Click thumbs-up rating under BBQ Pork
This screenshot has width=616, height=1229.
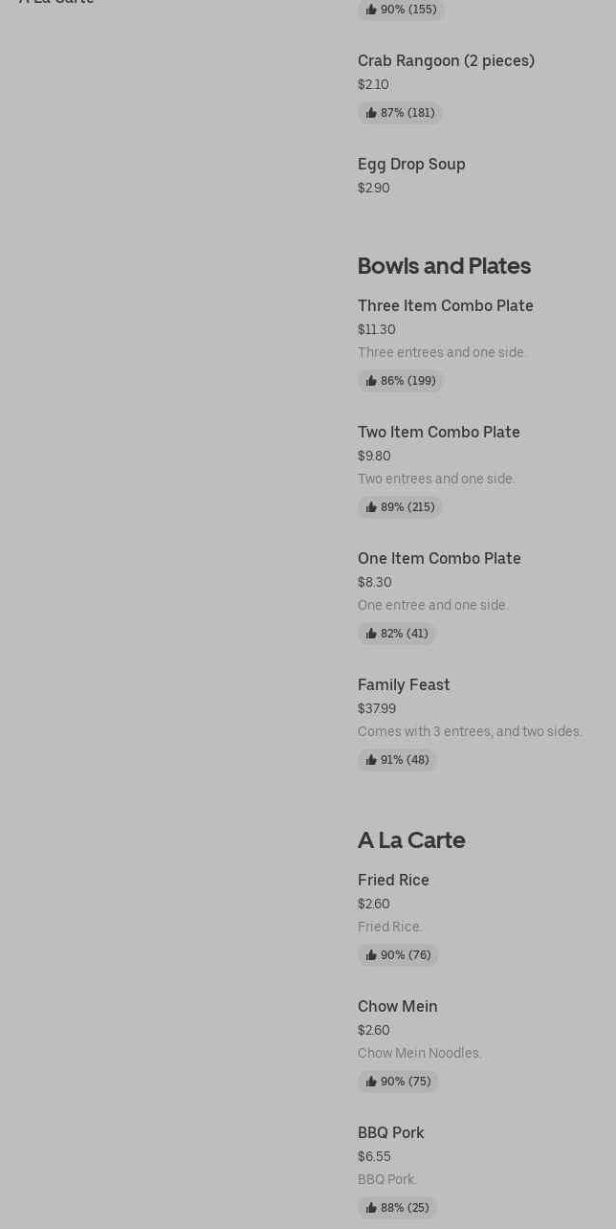tap(397, 1208)
